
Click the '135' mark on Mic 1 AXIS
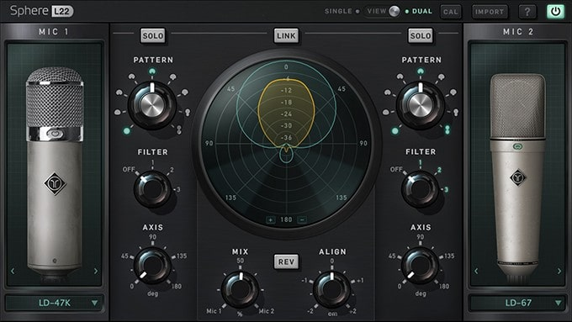coord(182,256)
